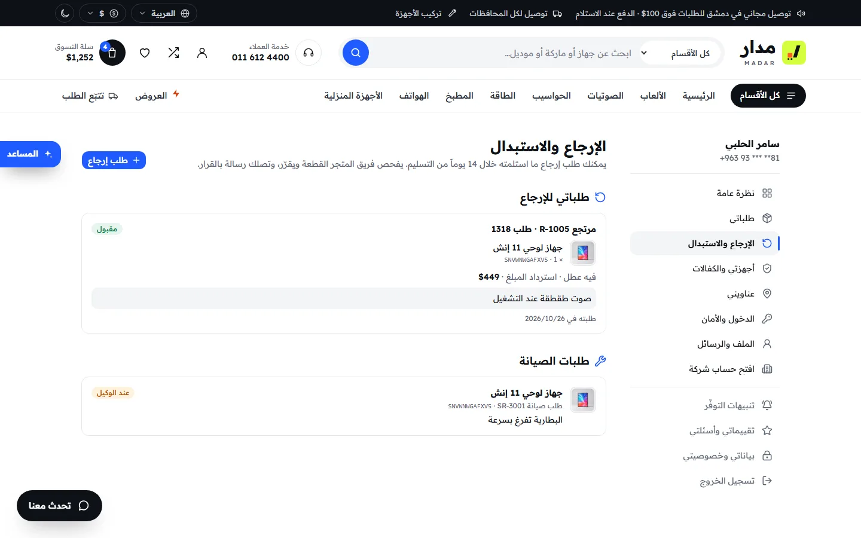Screen dimensions: 861x538
Task: Open the compare shuffle icon
Action: [174, 53]
